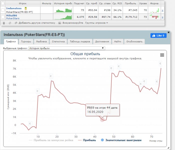Sort by the 'Форма' column header

pos(154,3)
